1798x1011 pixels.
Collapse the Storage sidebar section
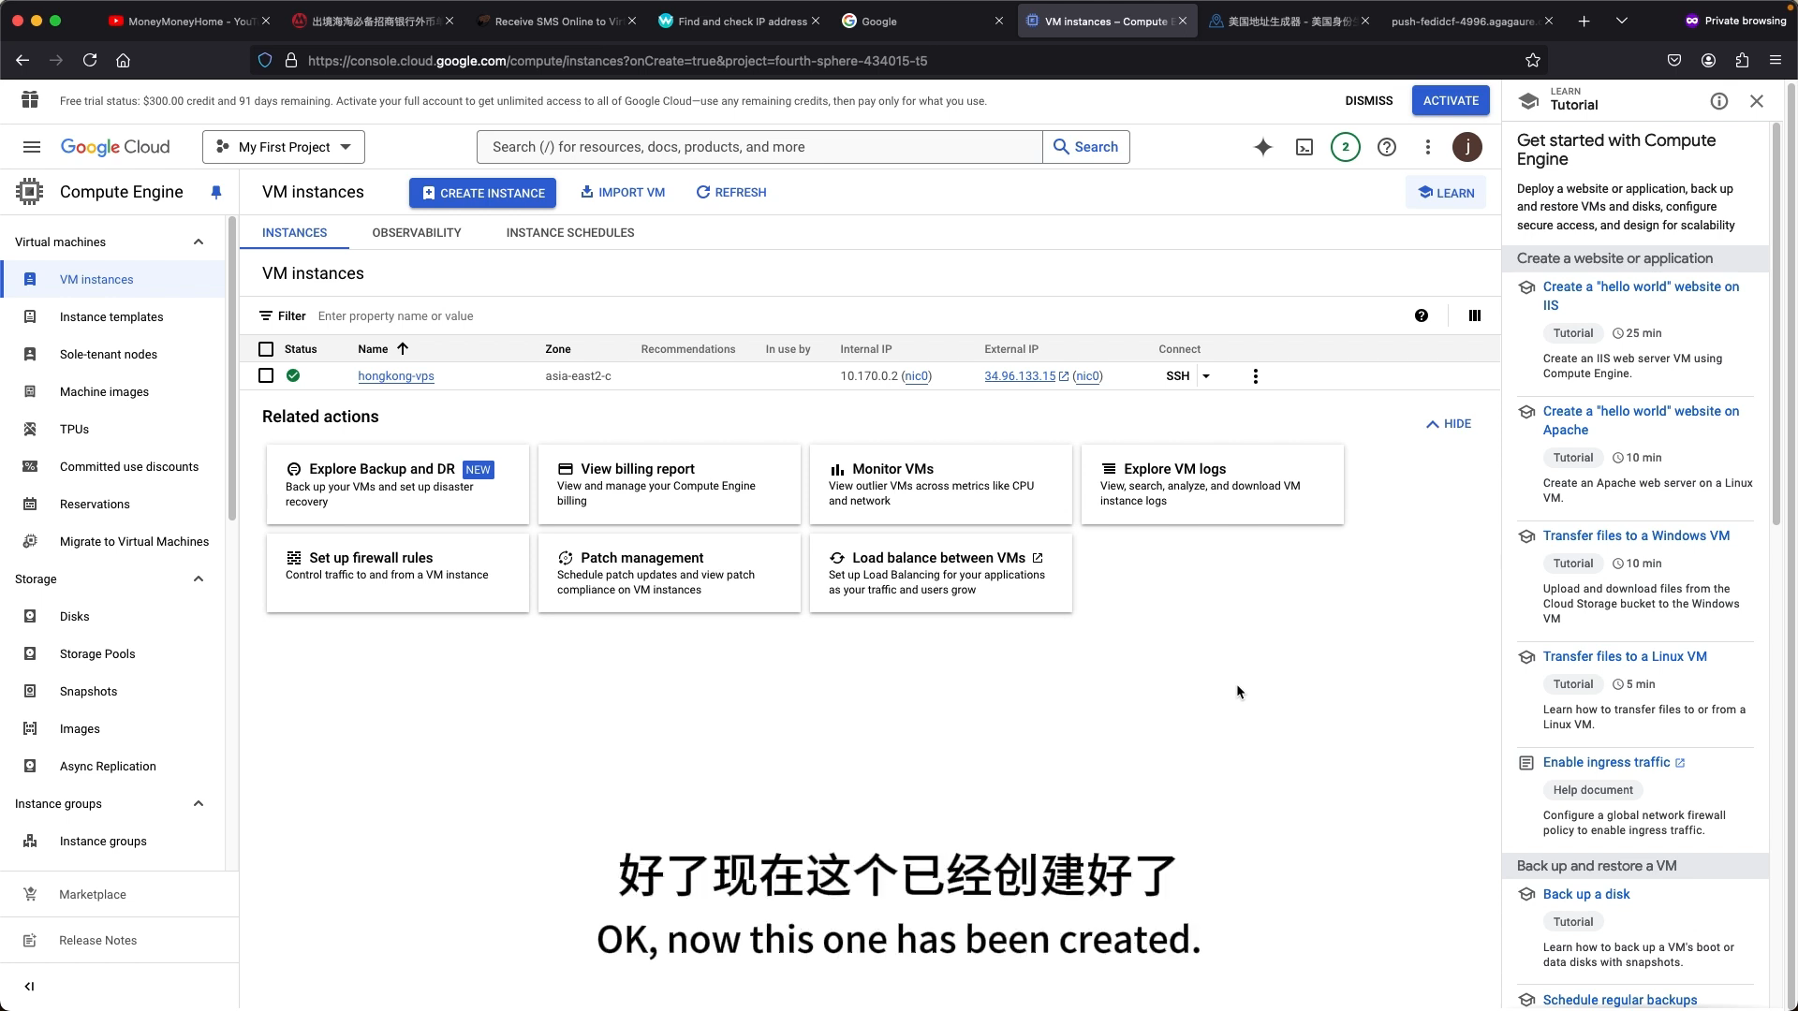pos(199,579)
